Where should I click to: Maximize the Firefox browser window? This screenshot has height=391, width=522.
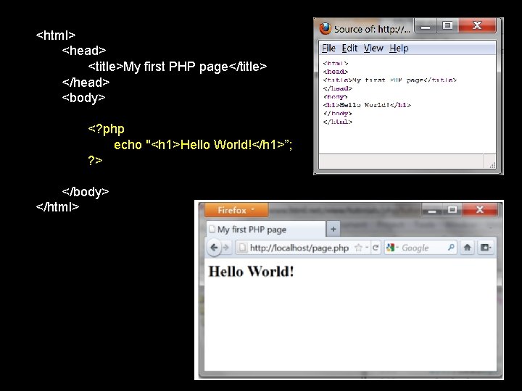pos(452,210)
